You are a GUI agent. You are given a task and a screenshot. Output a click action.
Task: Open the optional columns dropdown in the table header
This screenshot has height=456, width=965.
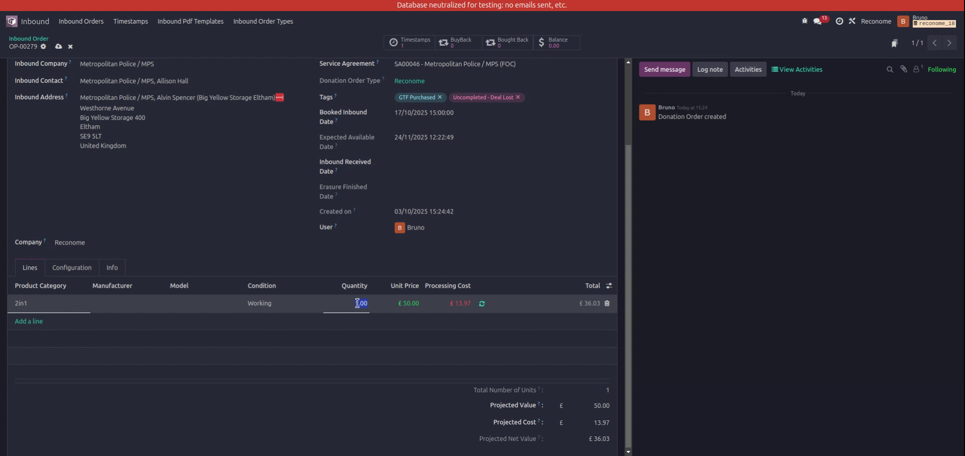pos(609,285)
